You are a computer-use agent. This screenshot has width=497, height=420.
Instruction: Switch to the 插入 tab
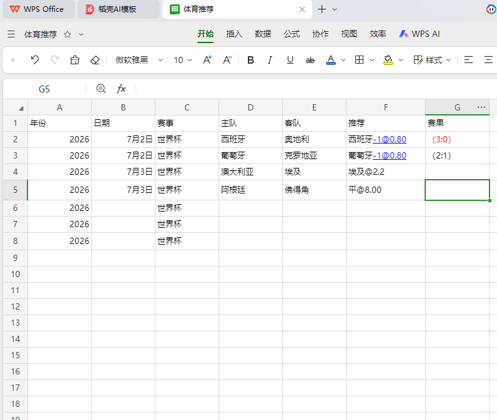tap(234, 34)
